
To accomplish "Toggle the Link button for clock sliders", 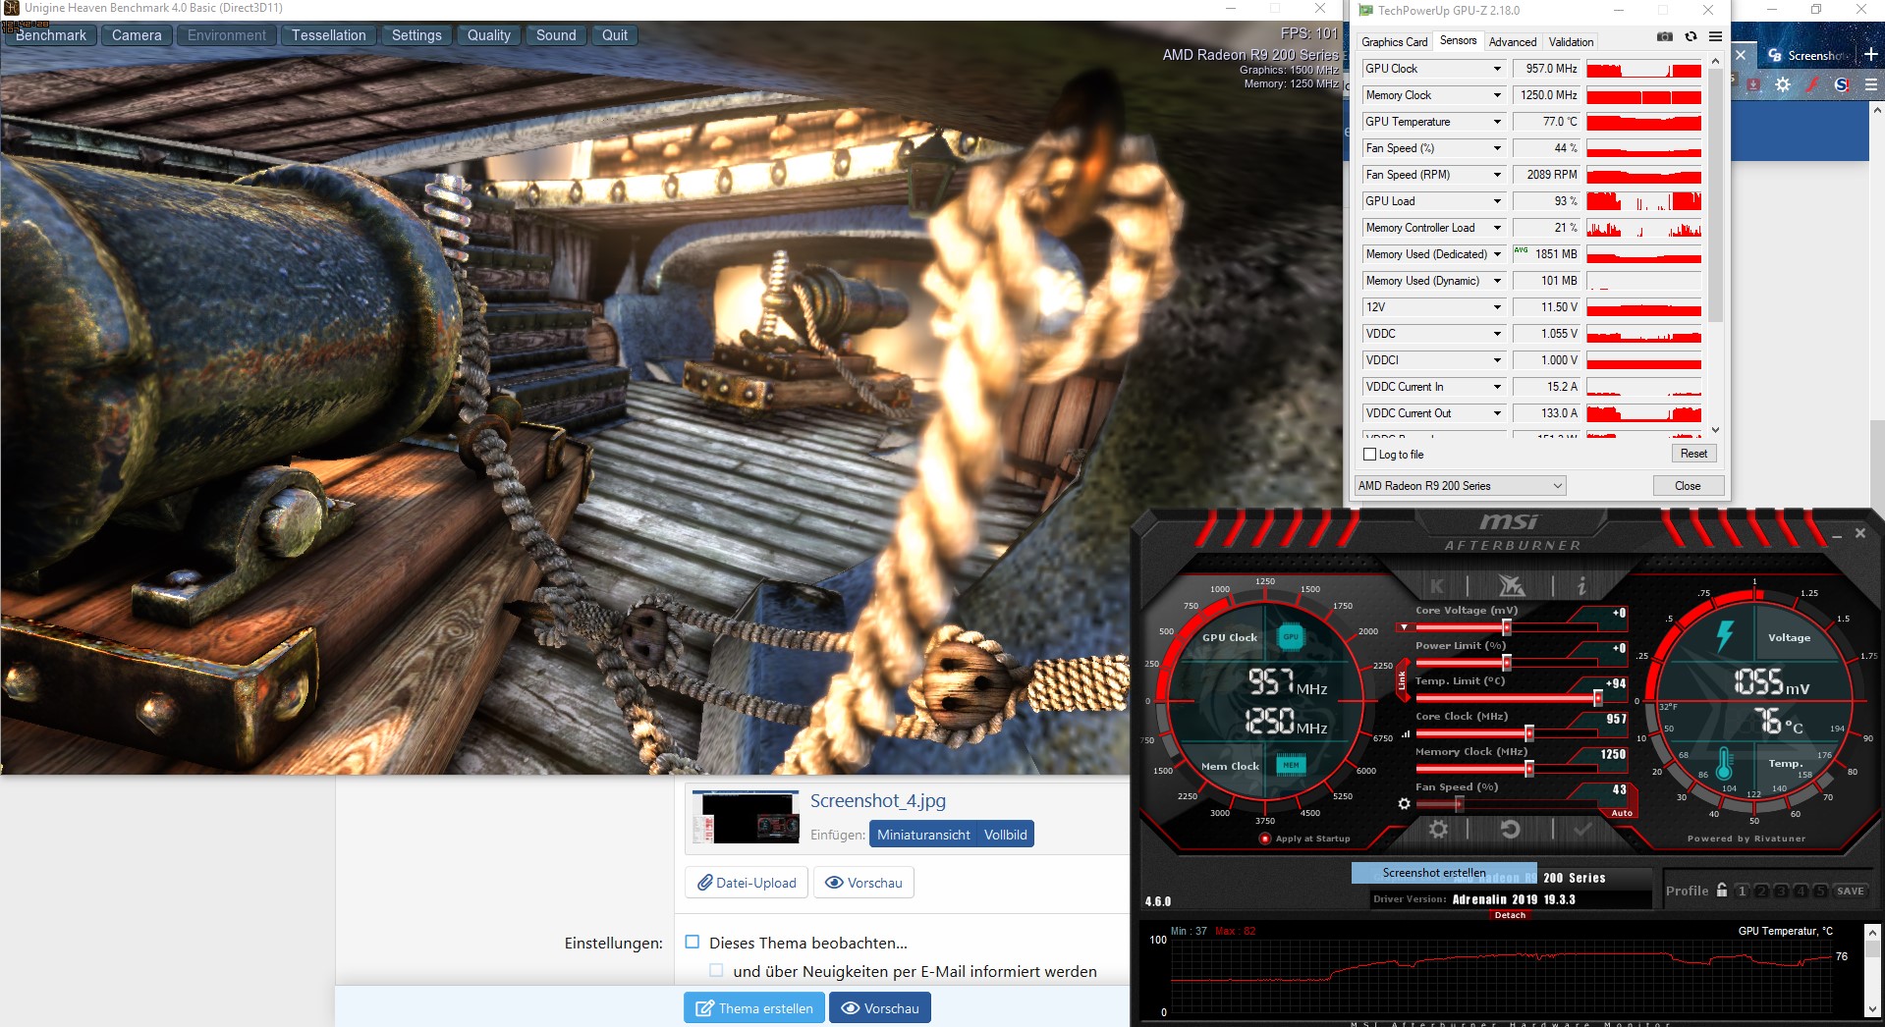I will (1402, 679).
